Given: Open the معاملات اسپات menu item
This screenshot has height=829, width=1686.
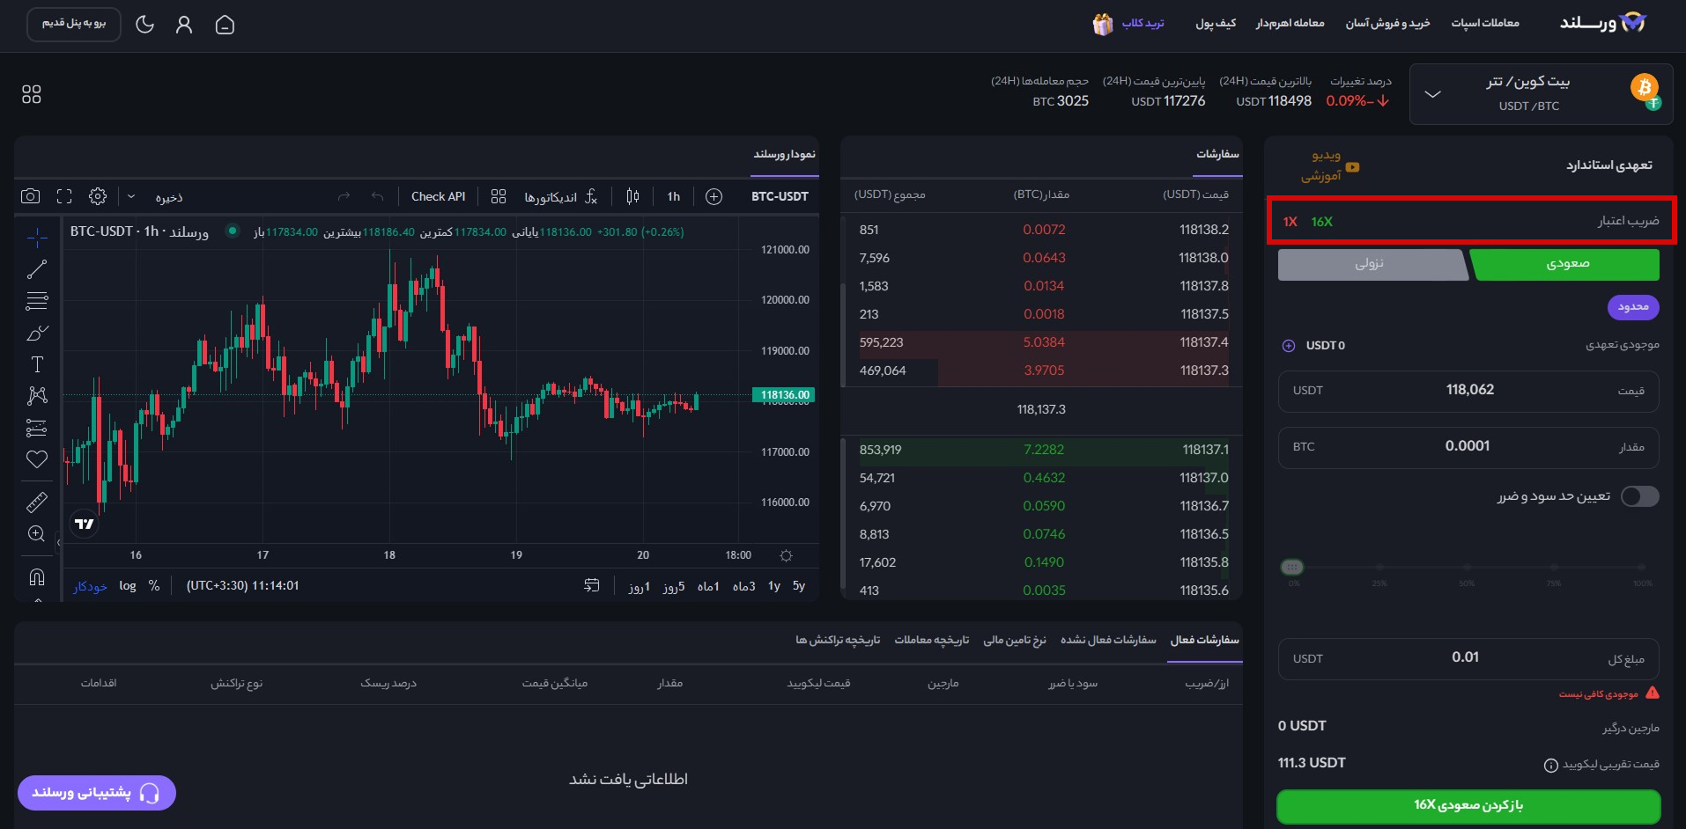Looking at the screenshot, I should [1487, 22].
